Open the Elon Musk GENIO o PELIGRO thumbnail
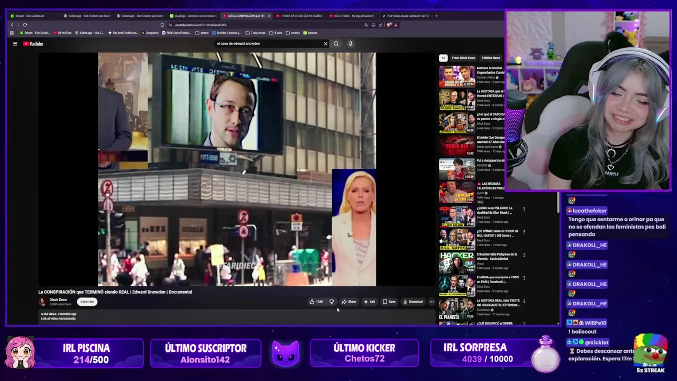 [457, 216]
